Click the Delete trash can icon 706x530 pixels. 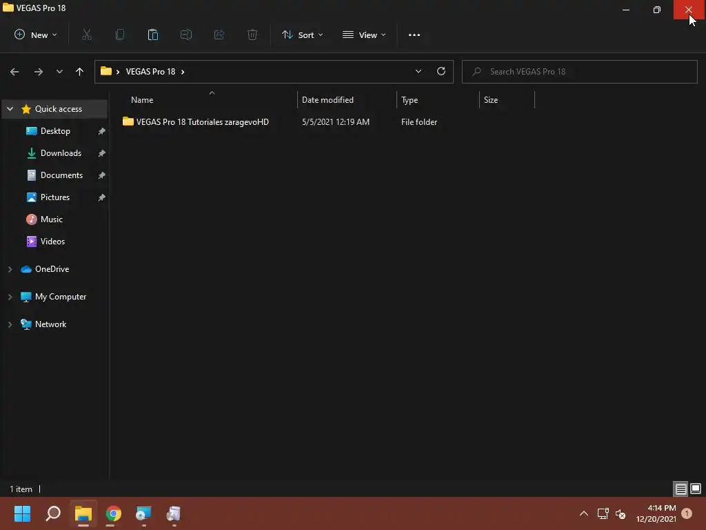pos(252,35)
